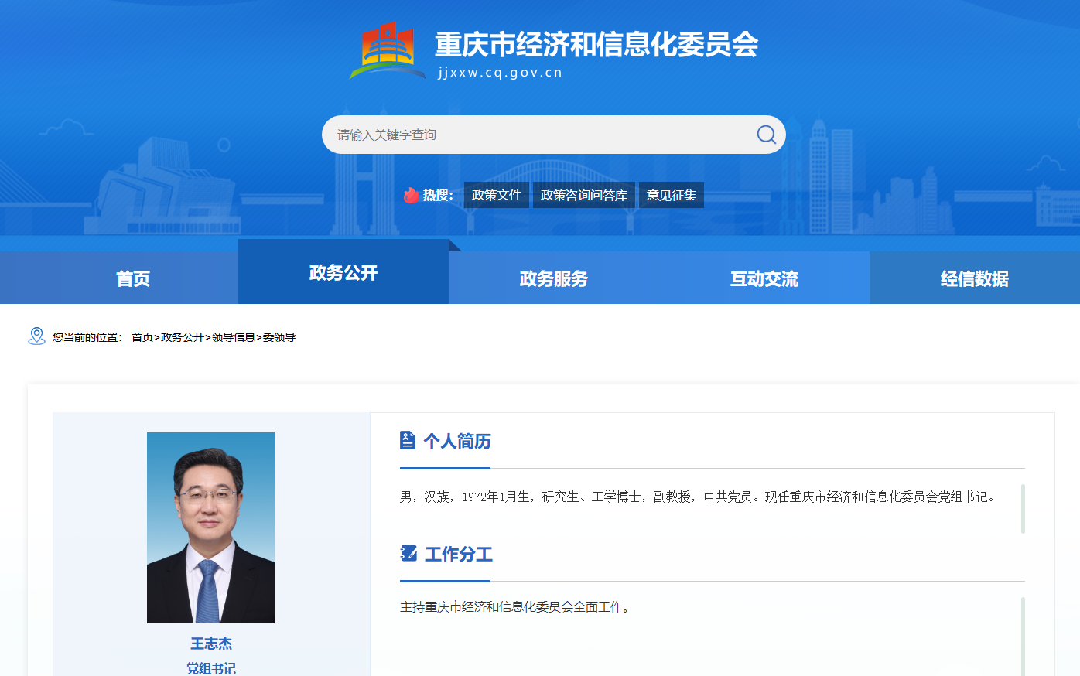This screenshot has width=1080, height=676.
Task: Click the location pin icon before breadcrumbs
Action: click(x=36, y=336)
